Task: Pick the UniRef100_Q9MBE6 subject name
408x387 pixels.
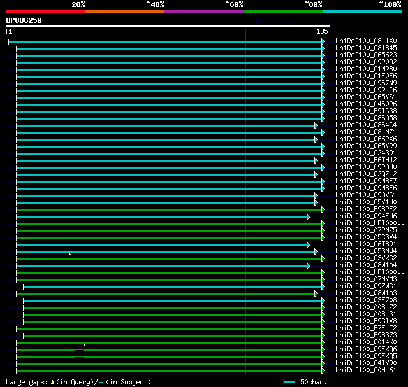Action: pos(366,188)
